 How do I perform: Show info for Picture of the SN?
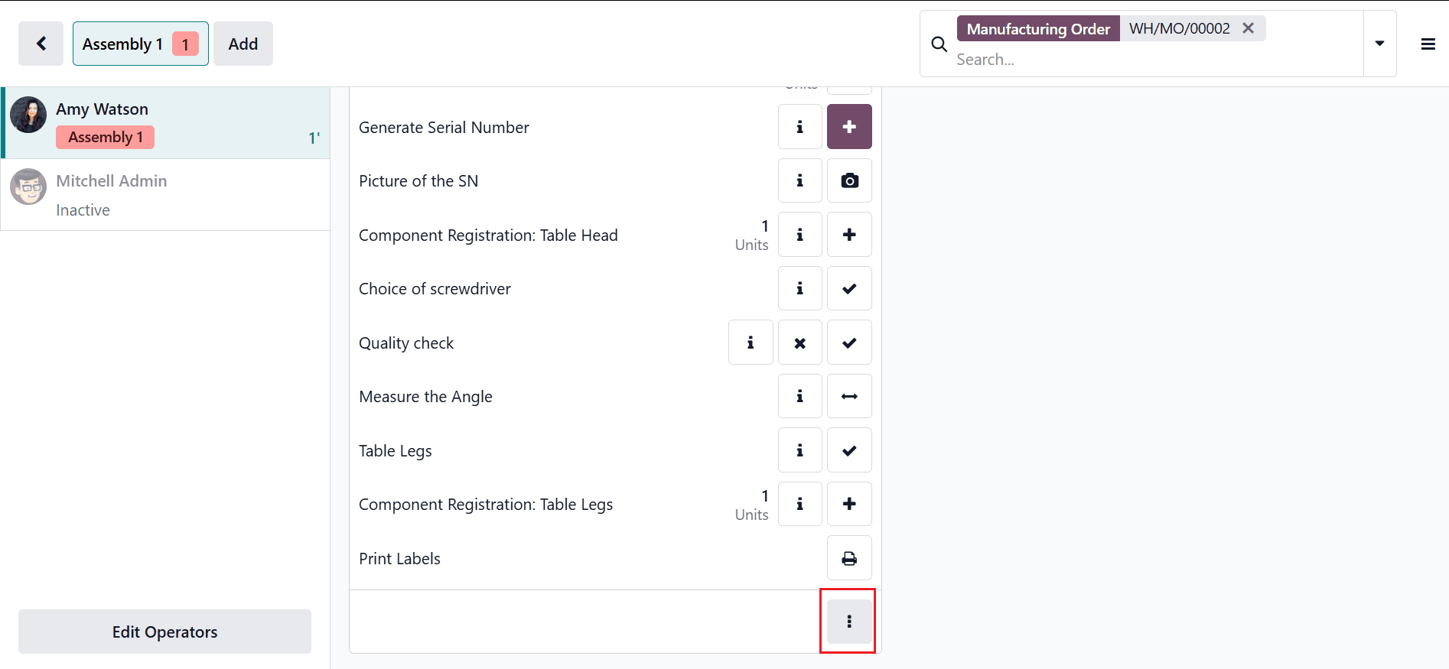coord(799,180)
